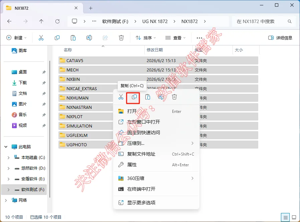Open a new tab with the plus button
The width and height of the screenshot is (300, 222).
coord(91,8)
